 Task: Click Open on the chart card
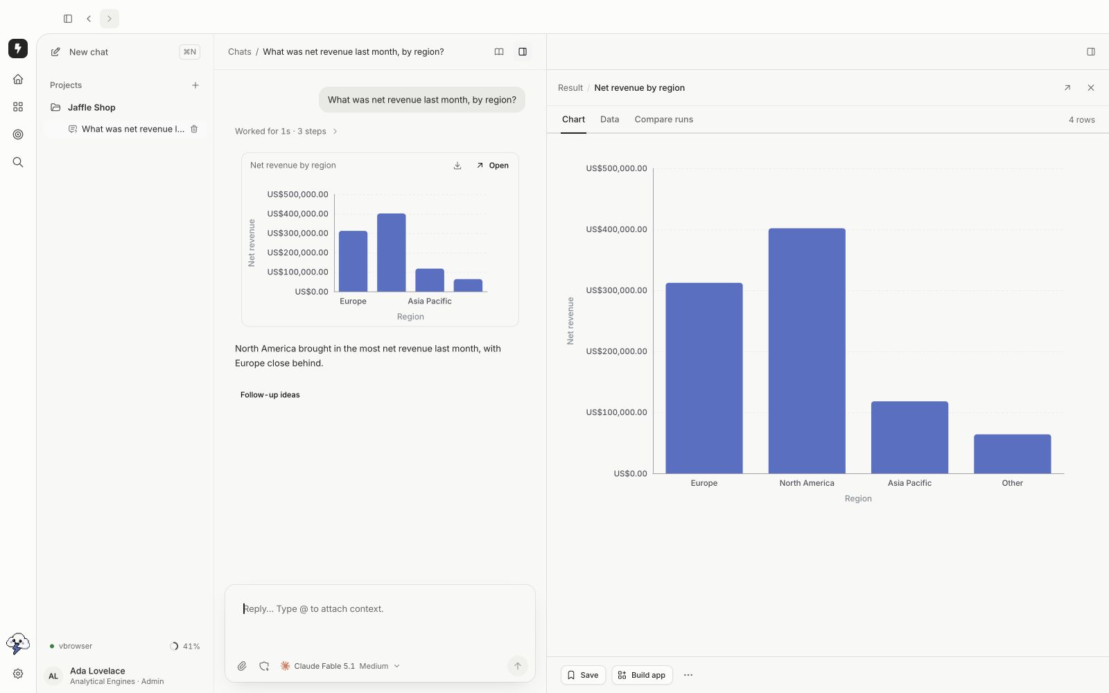point(493,166)
